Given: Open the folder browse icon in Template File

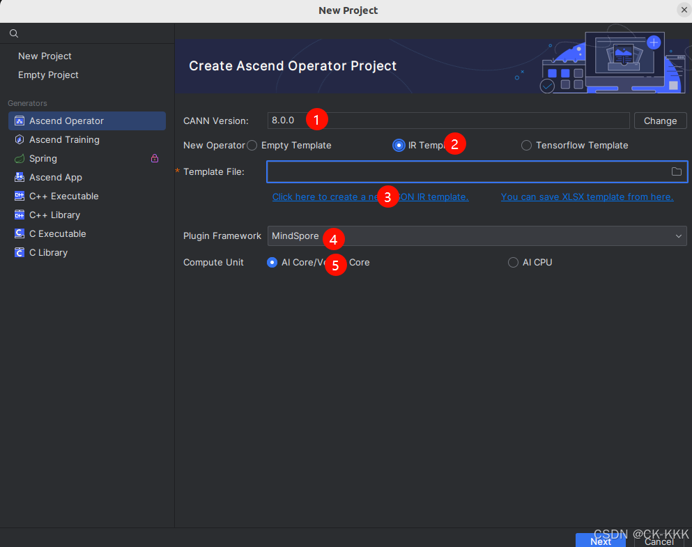Looking at the screenshot, I should [x=676, y=171].
